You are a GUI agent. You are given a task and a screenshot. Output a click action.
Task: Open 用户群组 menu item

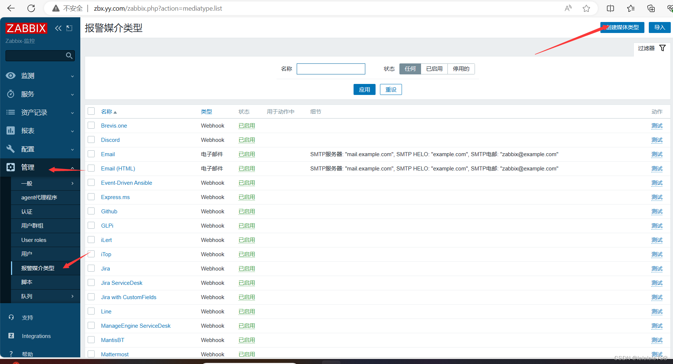(45, 225)
